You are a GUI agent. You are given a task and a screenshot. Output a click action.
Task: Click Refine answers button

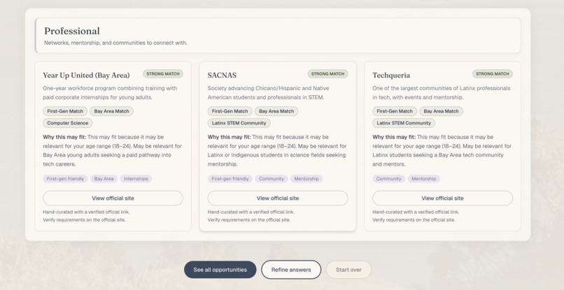(291, 270)
